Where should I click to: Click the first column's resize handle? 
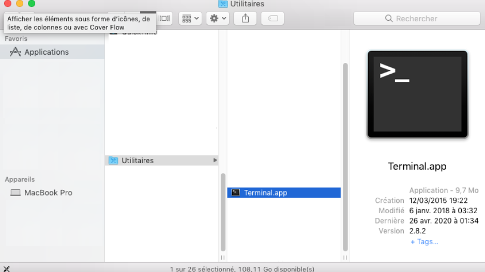(223, 258)
